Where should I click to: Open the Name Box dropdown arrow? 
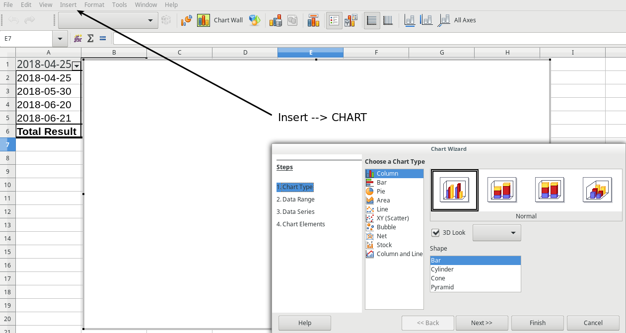[60, 38]
